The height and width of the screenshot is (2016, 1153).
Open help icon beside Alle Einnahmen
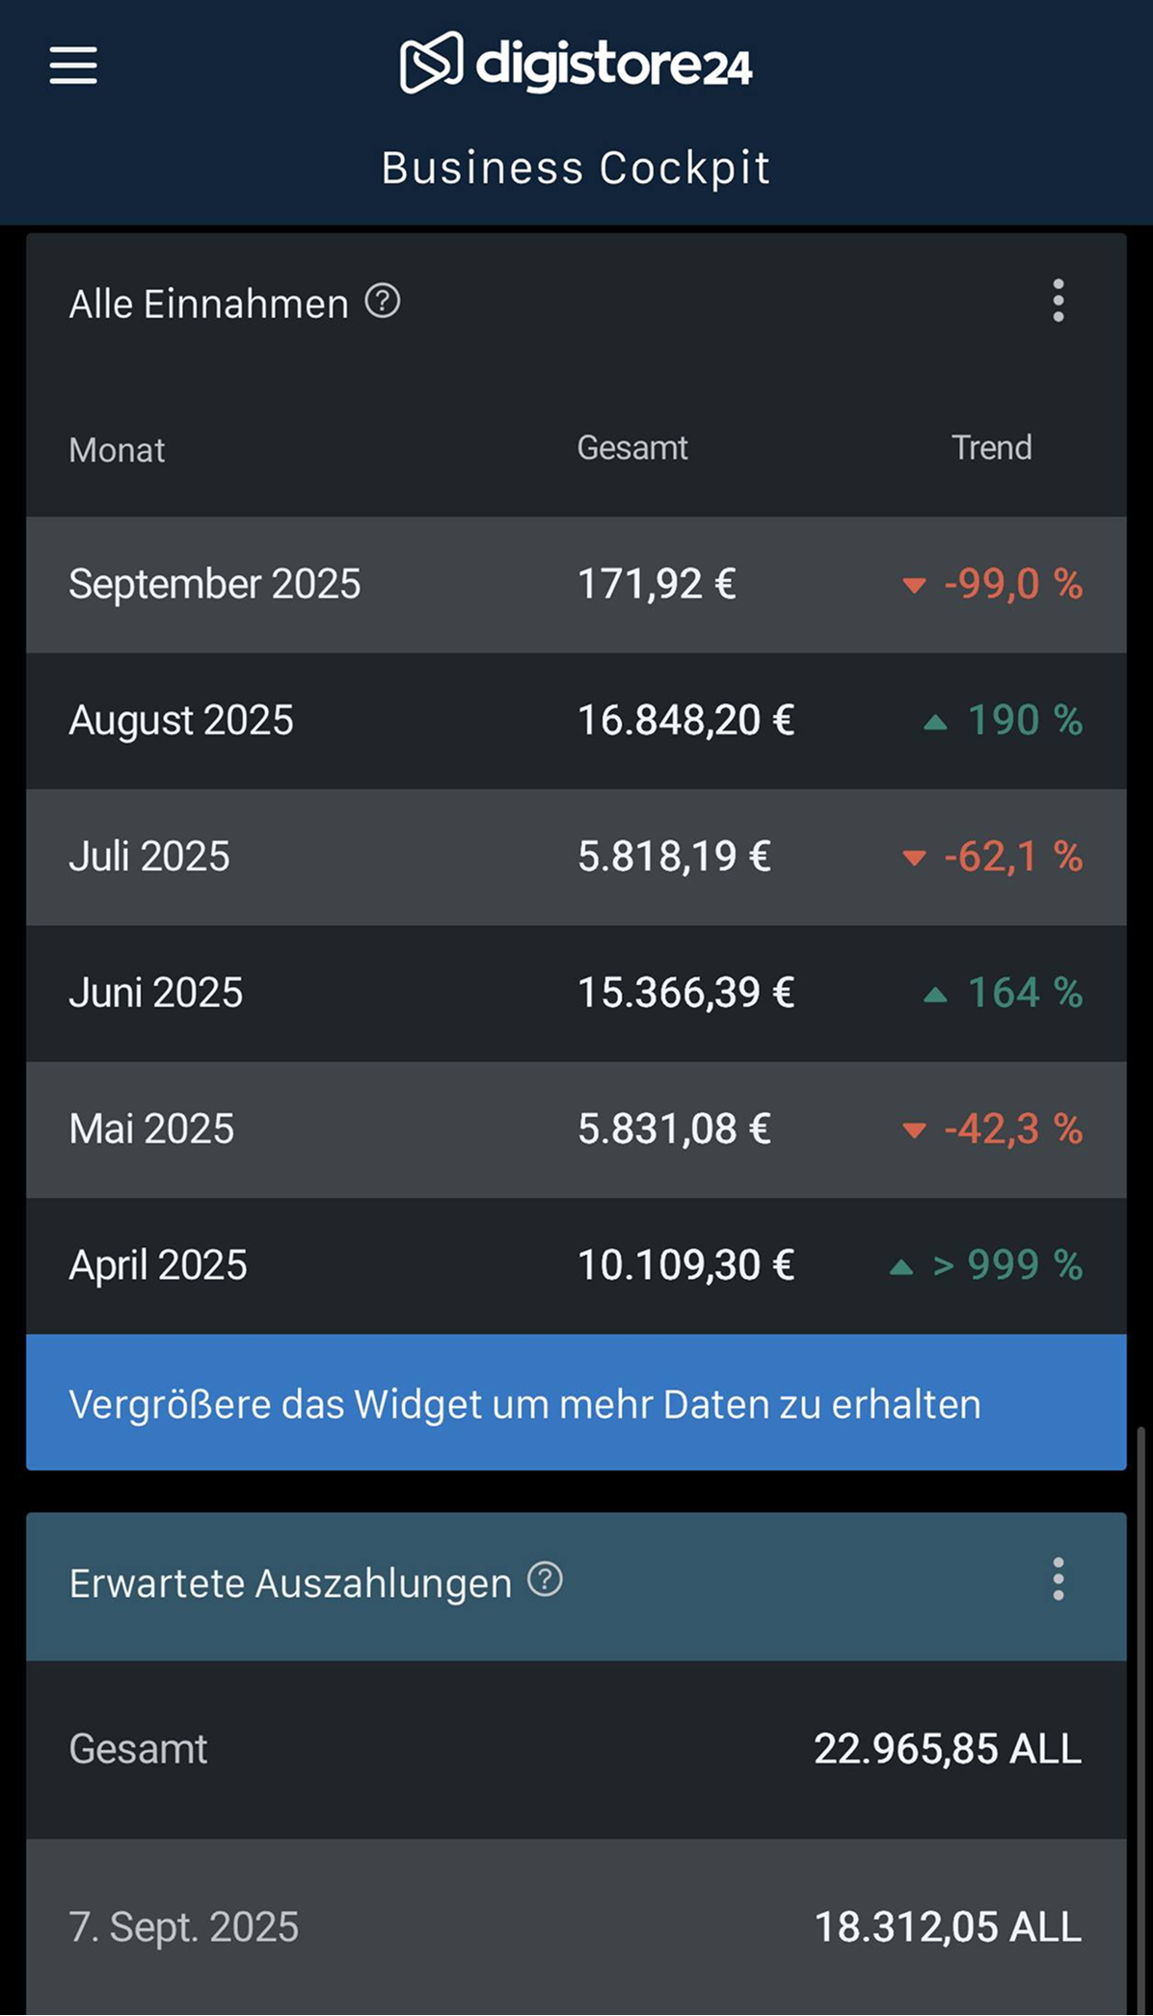click(383, 302)
